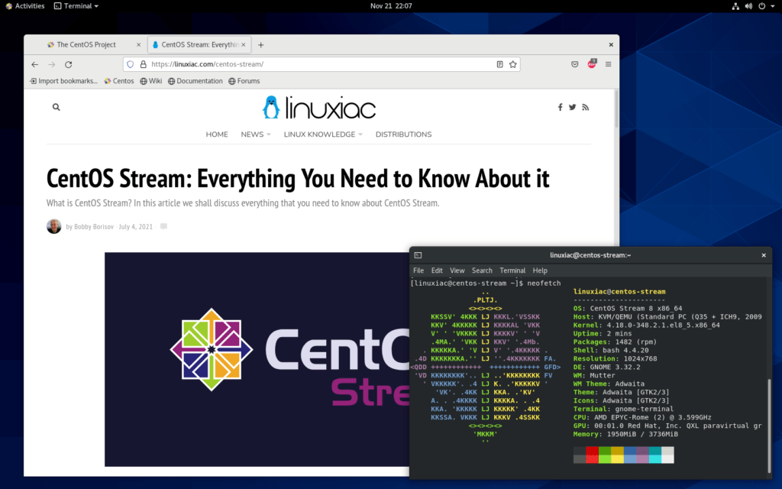
Task: Open the site search magnifier on Linuxiac
Action: [x=56, y=107]
